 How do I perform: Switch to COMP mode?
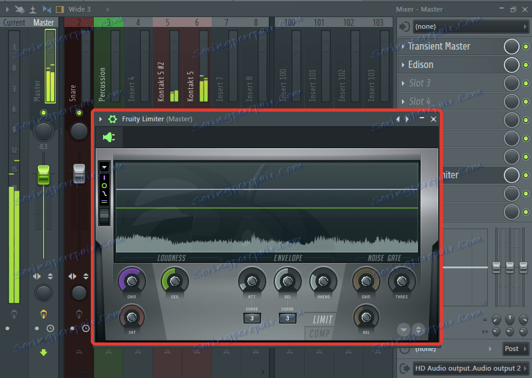click(320, 334)
